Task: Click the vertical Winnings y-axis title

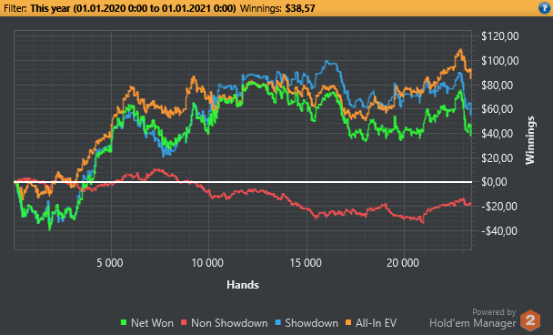Action: tap(530, 140)
